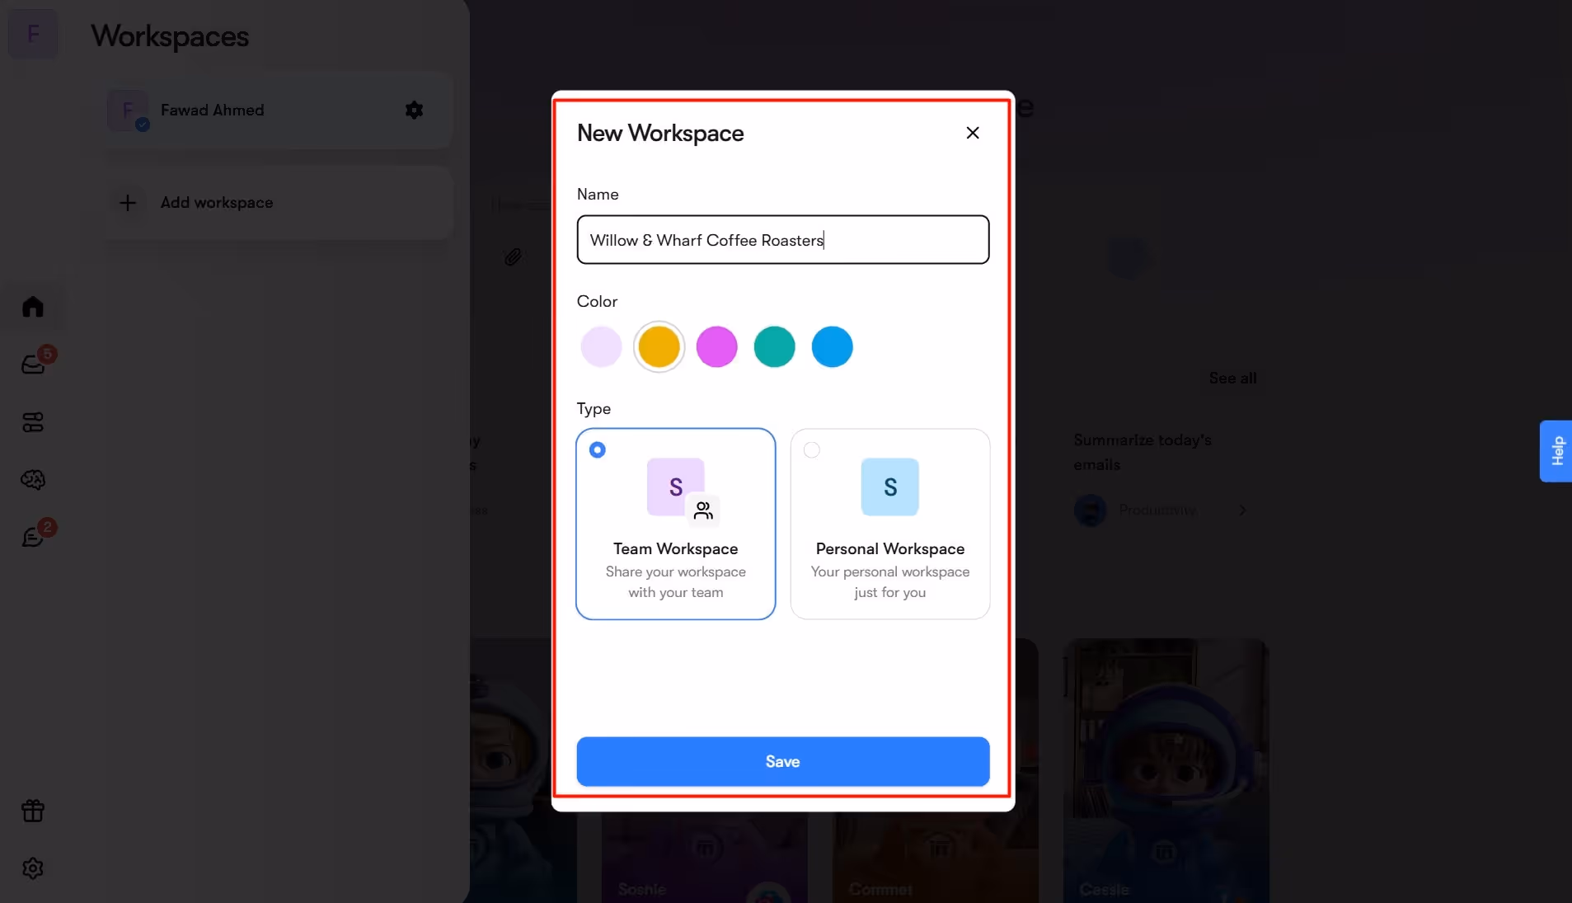Click the gift icon in the sidebar
Viewport: 1572px width, 903px height.
pos(32,811)
